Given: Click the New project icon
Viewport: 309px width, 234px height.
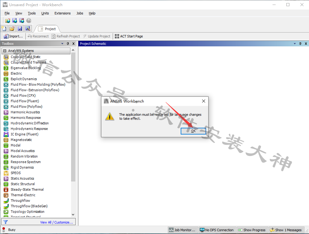Looking at the screenshot, I should (4, 29).
